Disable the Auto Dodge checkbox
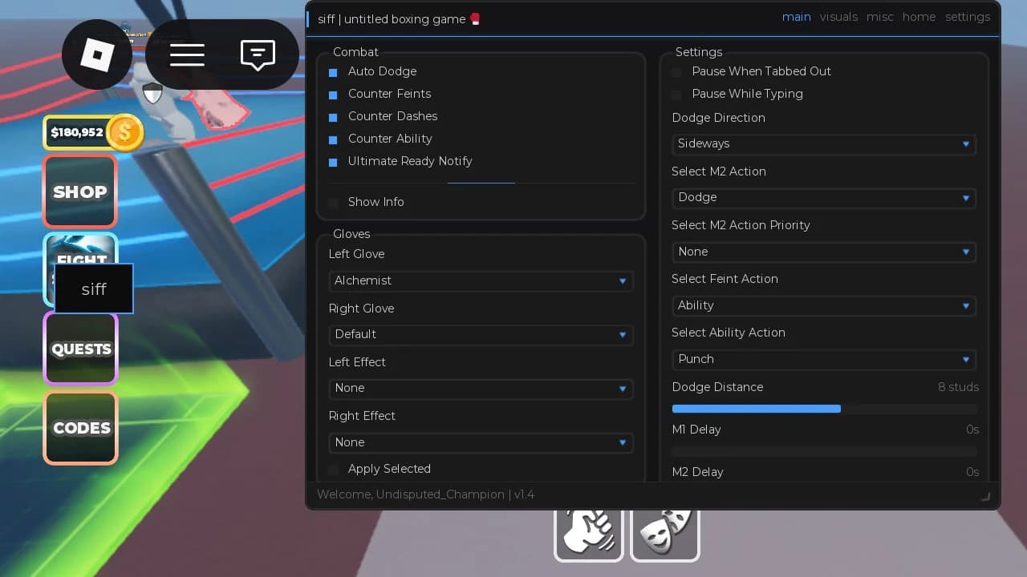This screenshot has width=1027, height=577. 333,72
